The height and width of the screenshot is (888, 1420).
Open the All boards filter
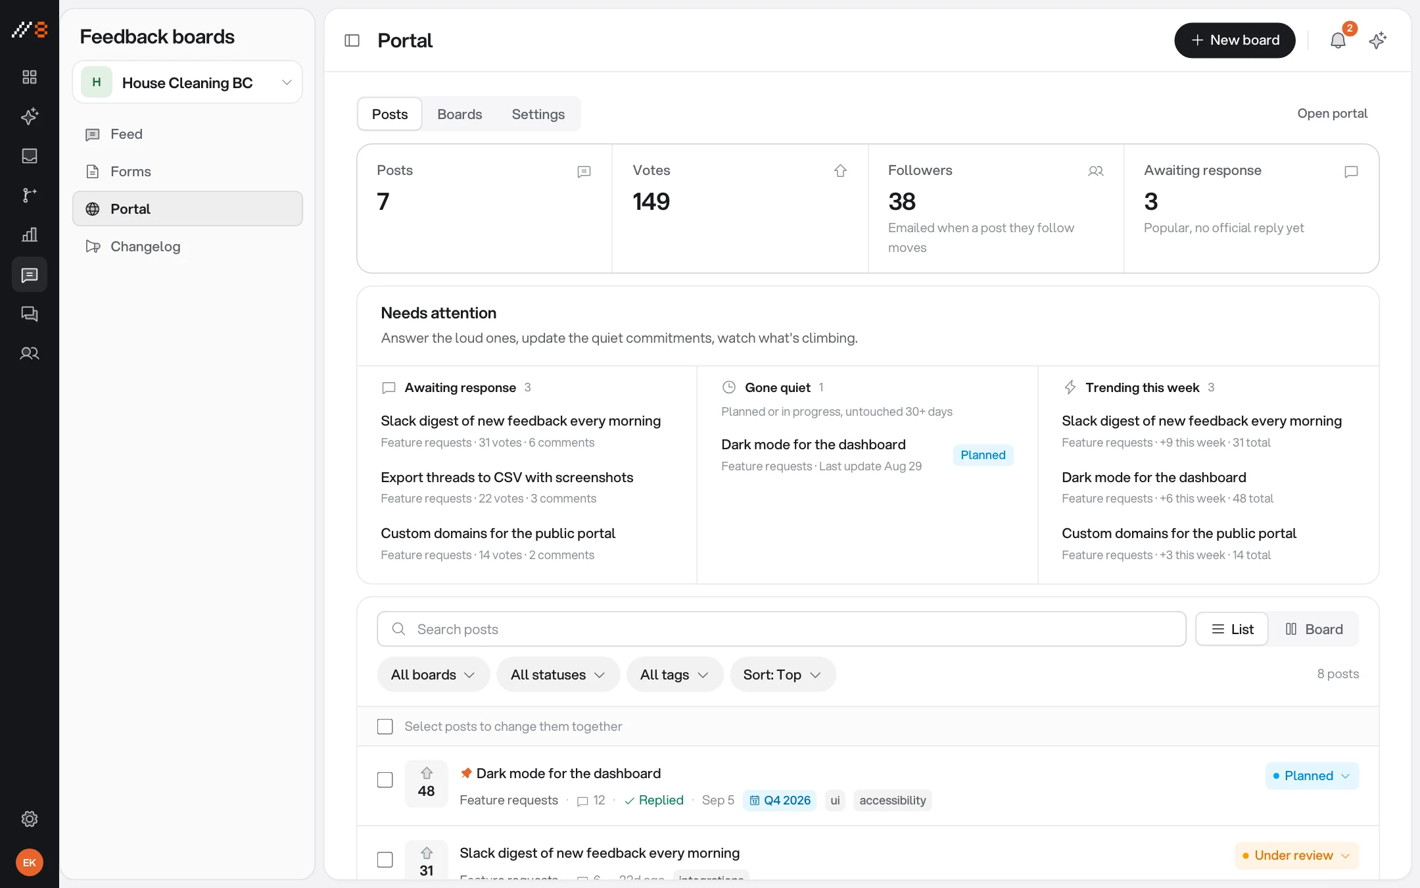pos(433,675)
